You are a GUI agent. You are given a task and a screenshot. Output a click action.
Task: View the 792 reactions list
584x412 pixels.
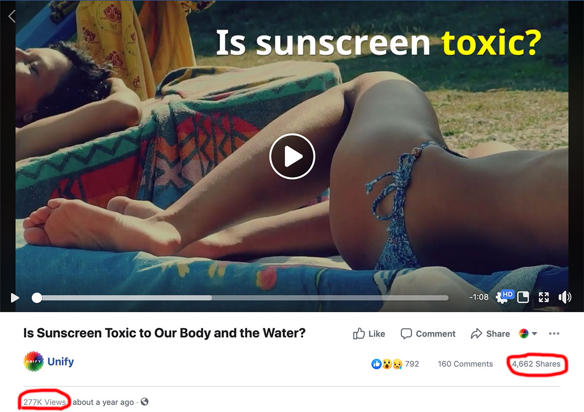click(x=395, y=364)
